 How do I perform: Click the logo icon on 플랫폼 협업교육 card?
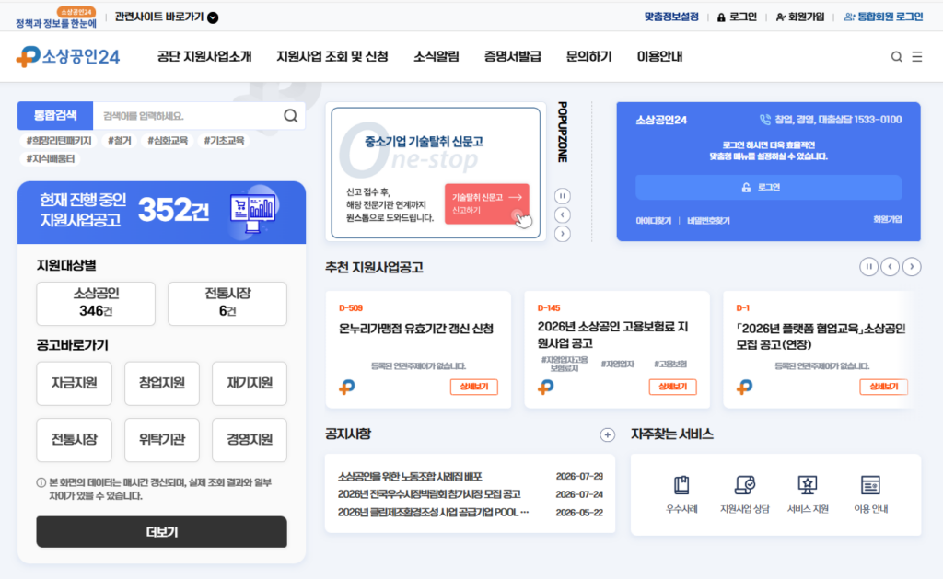tap(744, 388)
